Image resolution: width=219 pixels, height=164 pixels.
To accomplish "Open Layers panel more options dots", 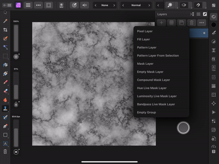I will click(202, 23).
